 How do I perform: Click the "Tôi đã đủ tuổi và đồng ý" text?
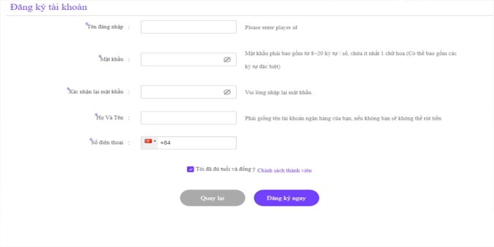coord(225,169)
